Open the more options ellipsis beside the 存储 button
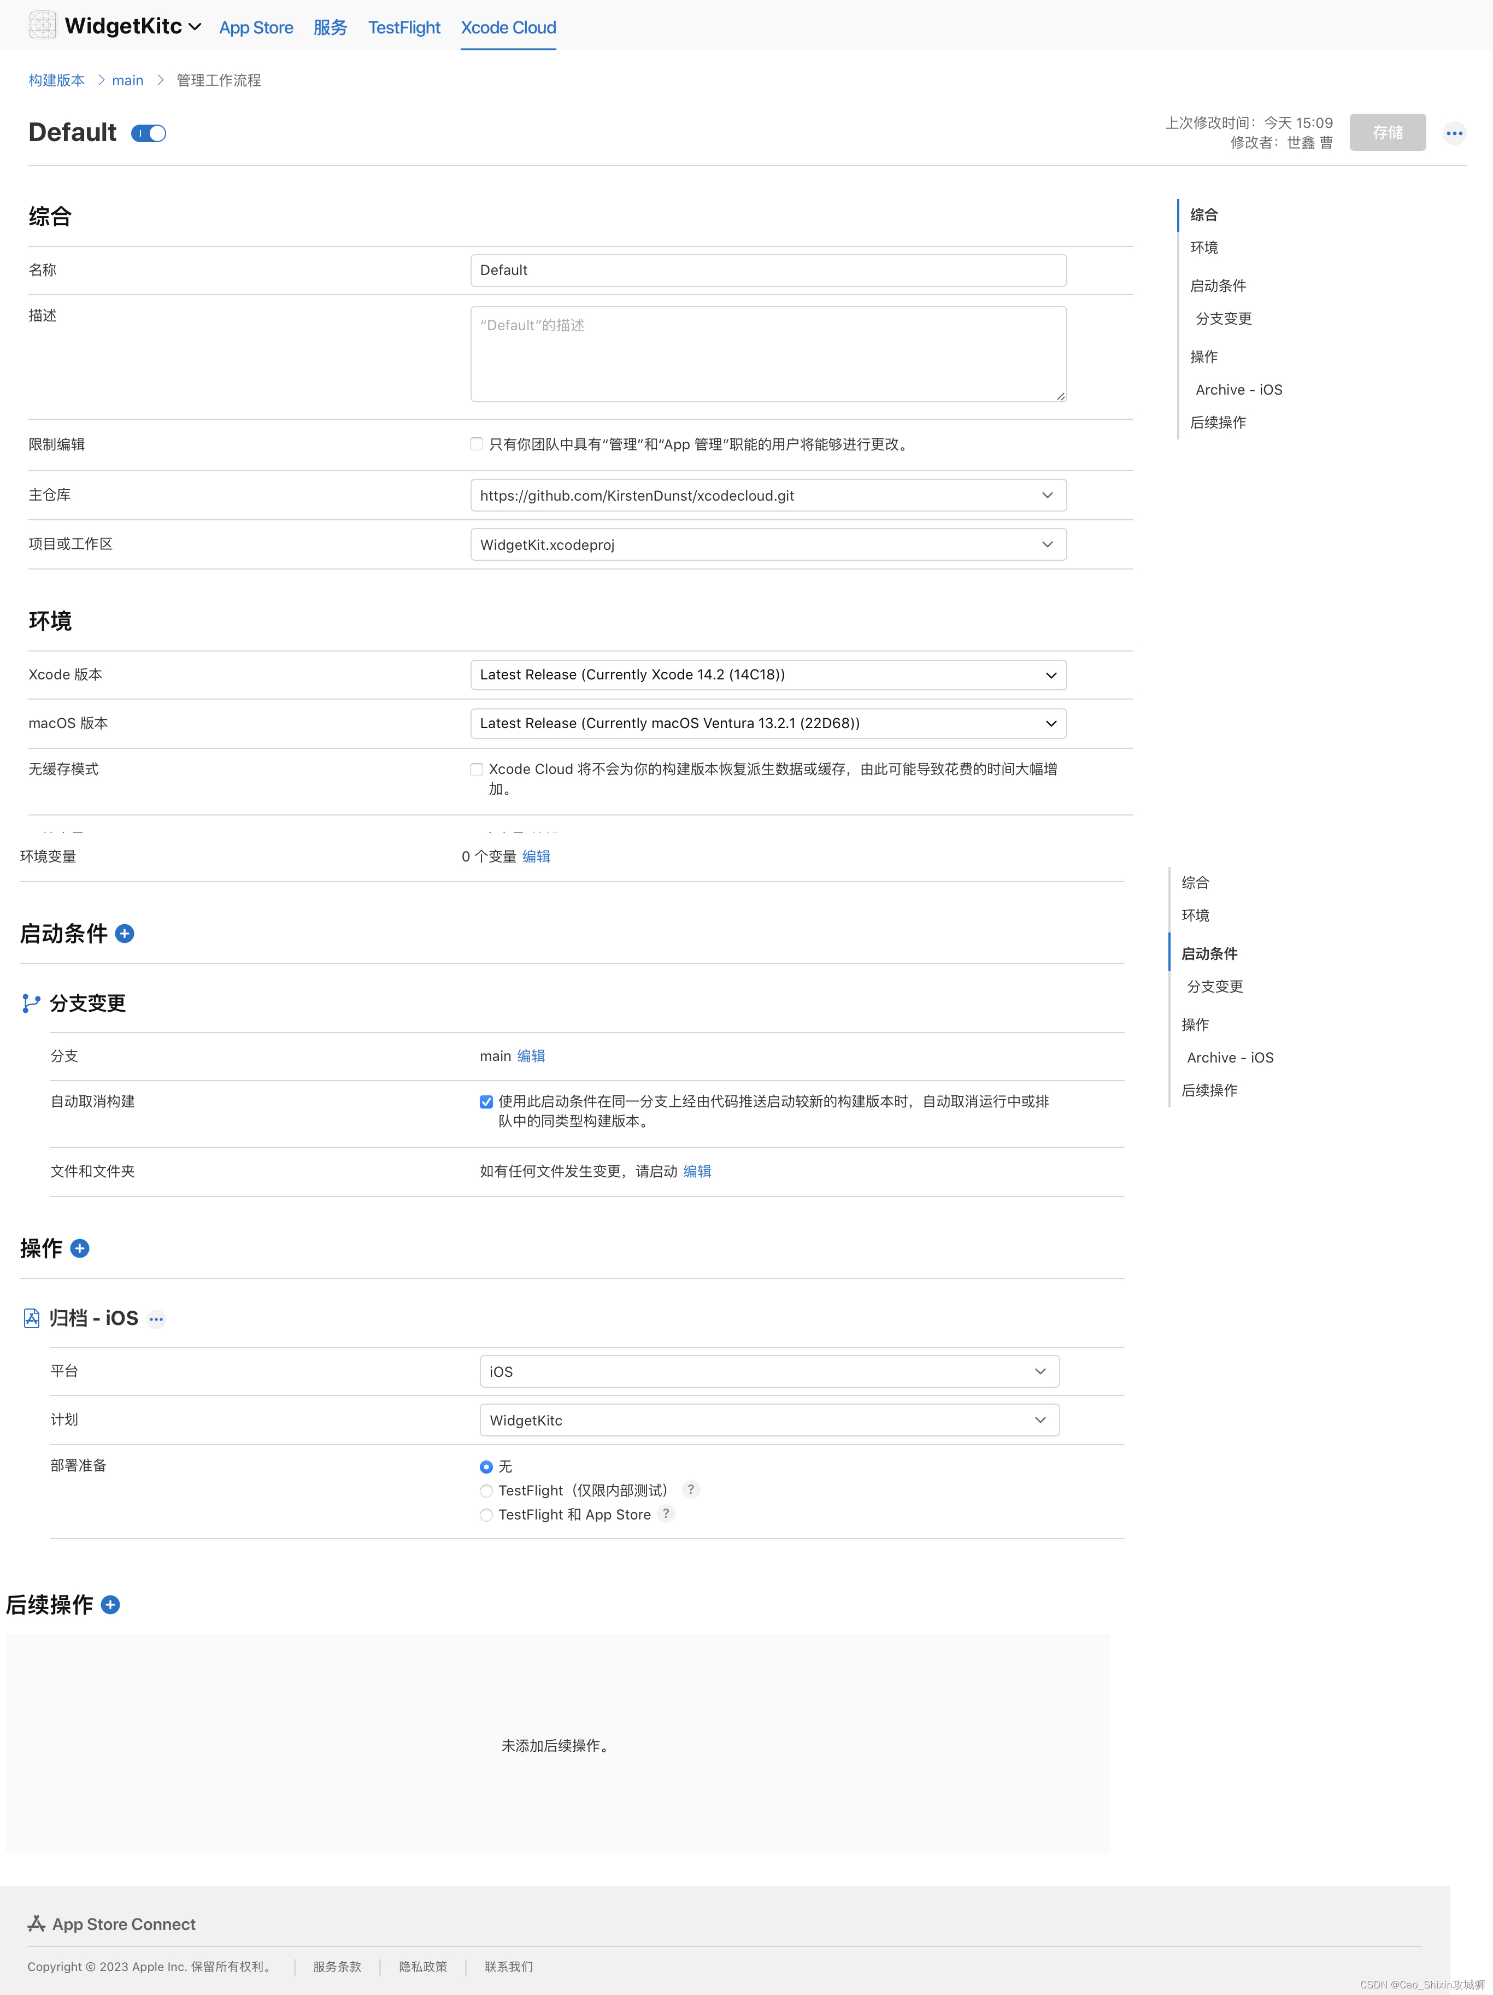This screenshot has height=1995, width=1493. [1453, 133]
